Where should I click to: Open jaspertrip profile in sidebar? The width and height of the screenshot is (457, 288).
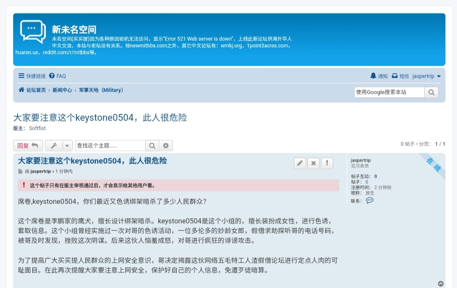coord(361,160)
